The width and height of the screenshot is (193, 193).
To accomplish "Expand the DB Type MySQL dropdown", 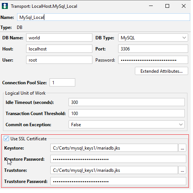I will coord(153,37).
